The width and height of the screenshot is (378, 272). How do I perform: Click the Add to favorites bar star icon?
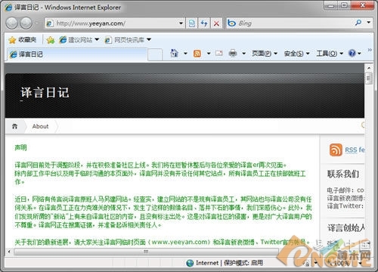coord(51,40)
